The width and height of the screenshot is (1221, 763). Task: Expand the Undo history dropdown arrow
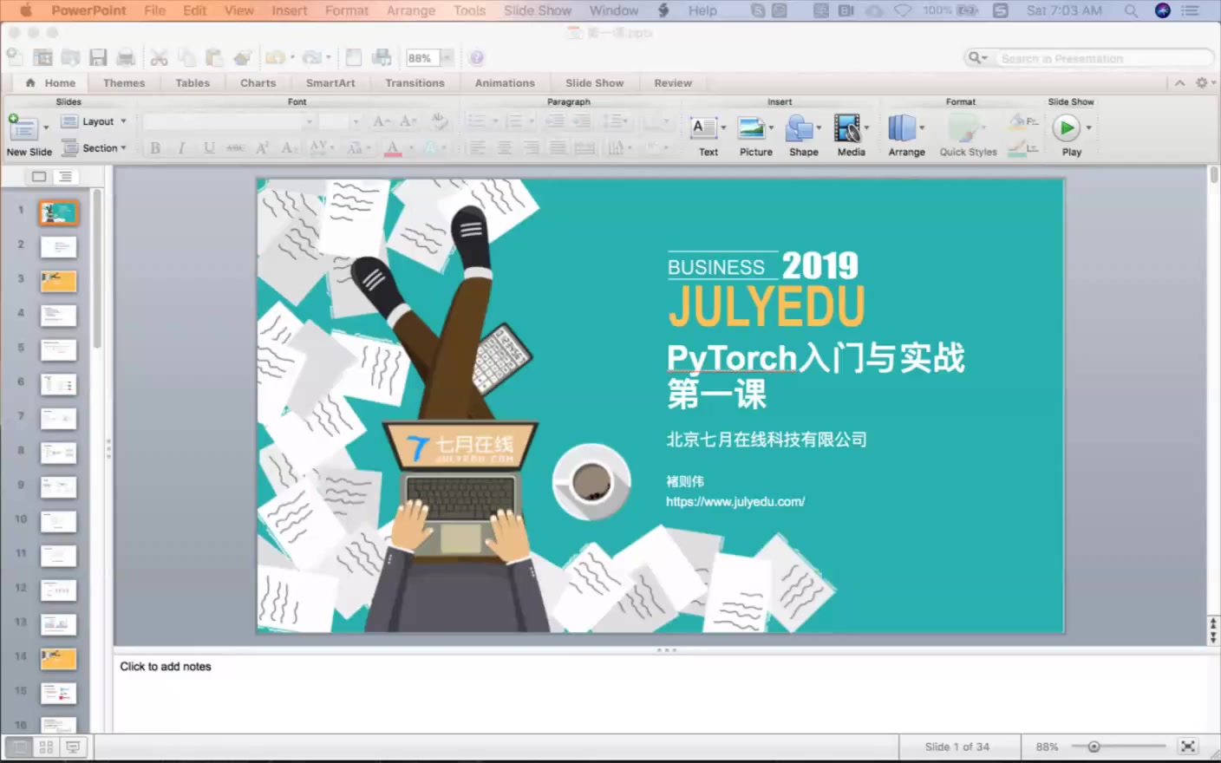click(292, 58)
